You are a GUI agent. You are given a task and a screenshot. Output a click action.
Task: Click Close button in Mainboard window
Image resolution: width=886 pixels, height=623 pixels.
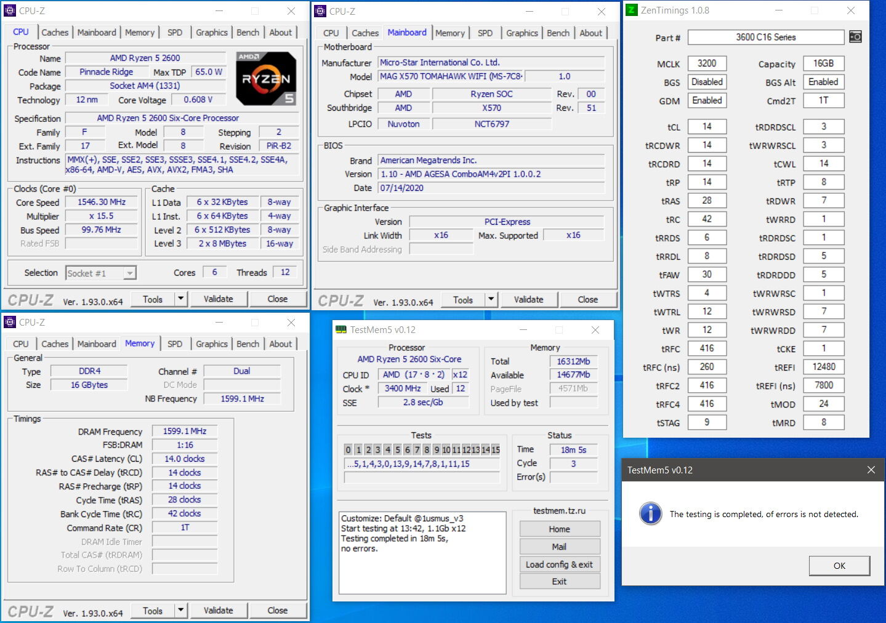(x=587, y=300)
